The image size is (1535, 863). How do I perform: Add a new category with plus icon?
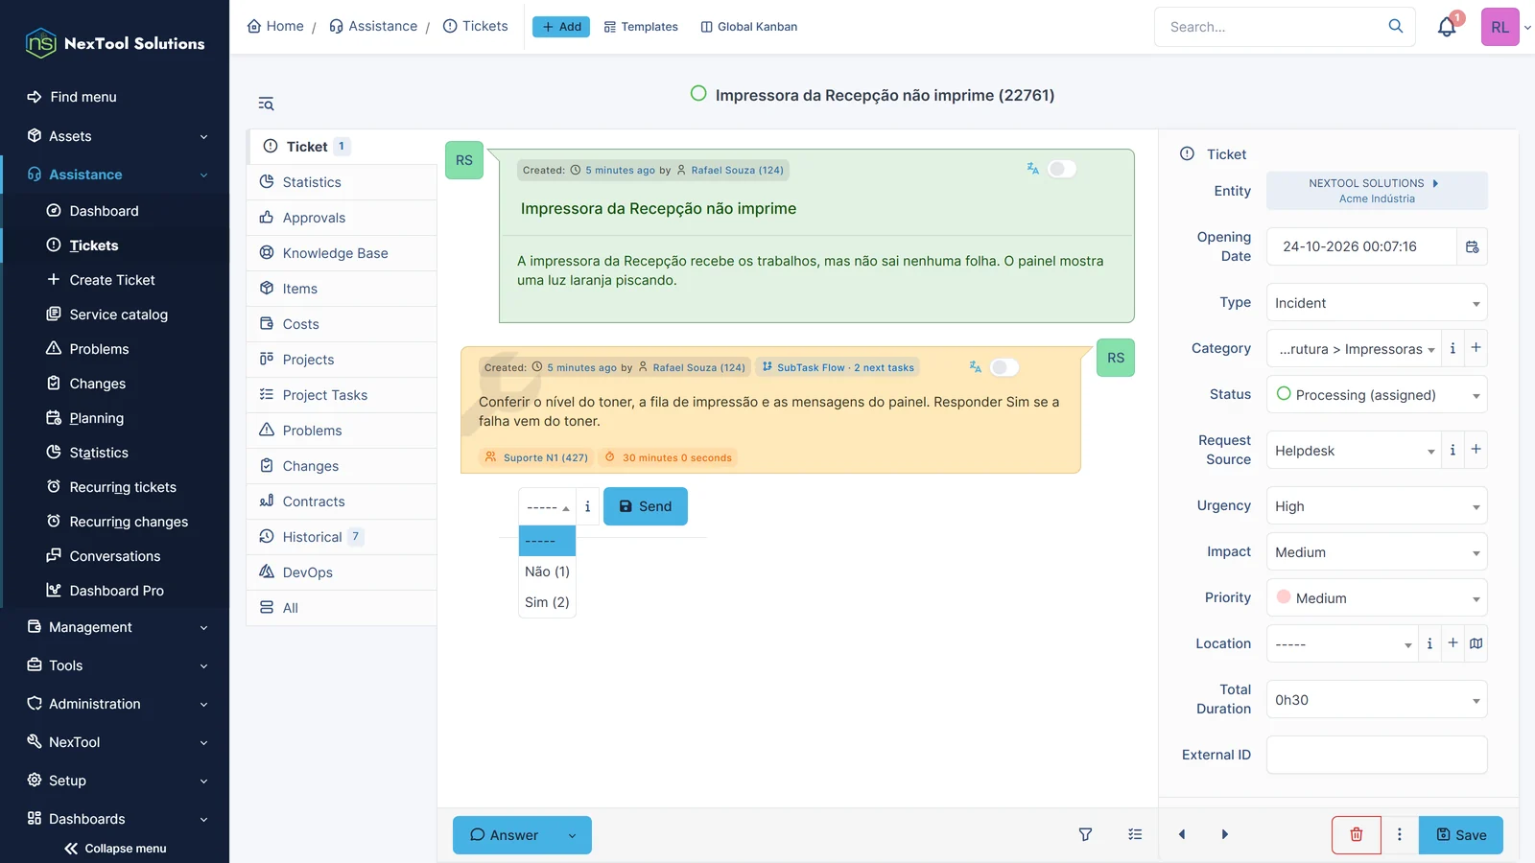[1476, 348]
